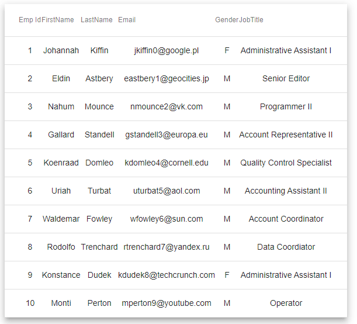The image size is (357, 324).
Task: Click the Data Coordiator job cell
Action: [286, 247]
